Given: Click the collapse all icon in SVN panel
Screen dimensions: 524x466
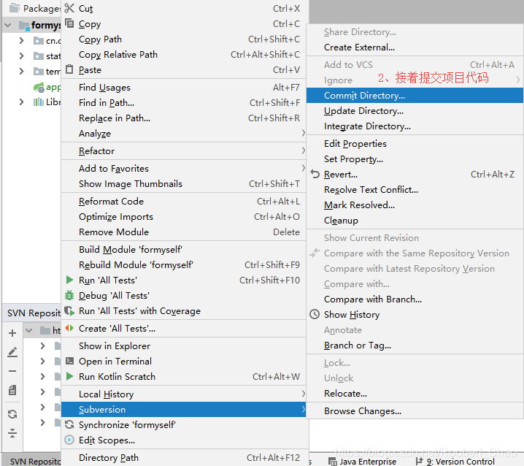Looking at the screenshot, I should point(12,433).
